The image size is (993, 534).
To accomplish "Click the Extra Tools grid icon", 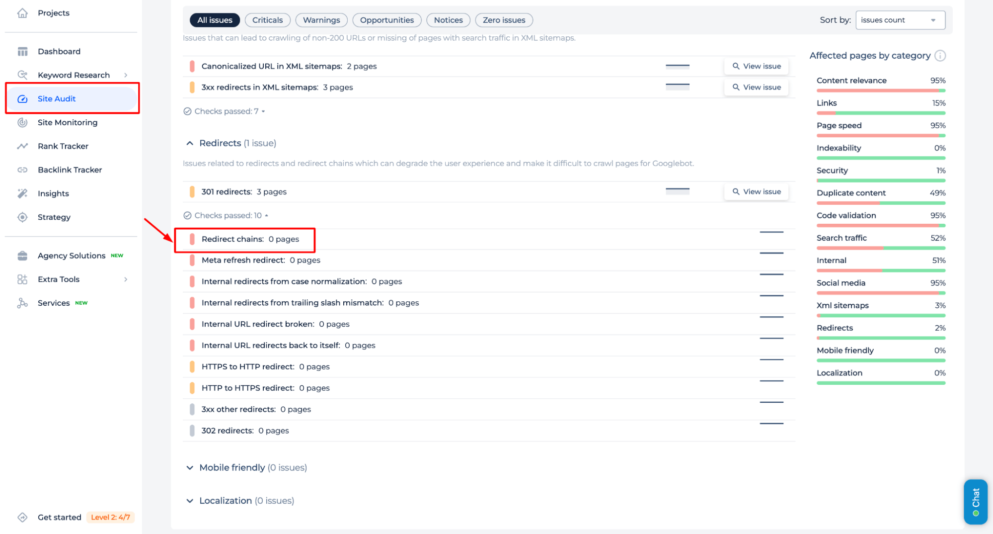I will pyautogui.click(x=22, y=279).
